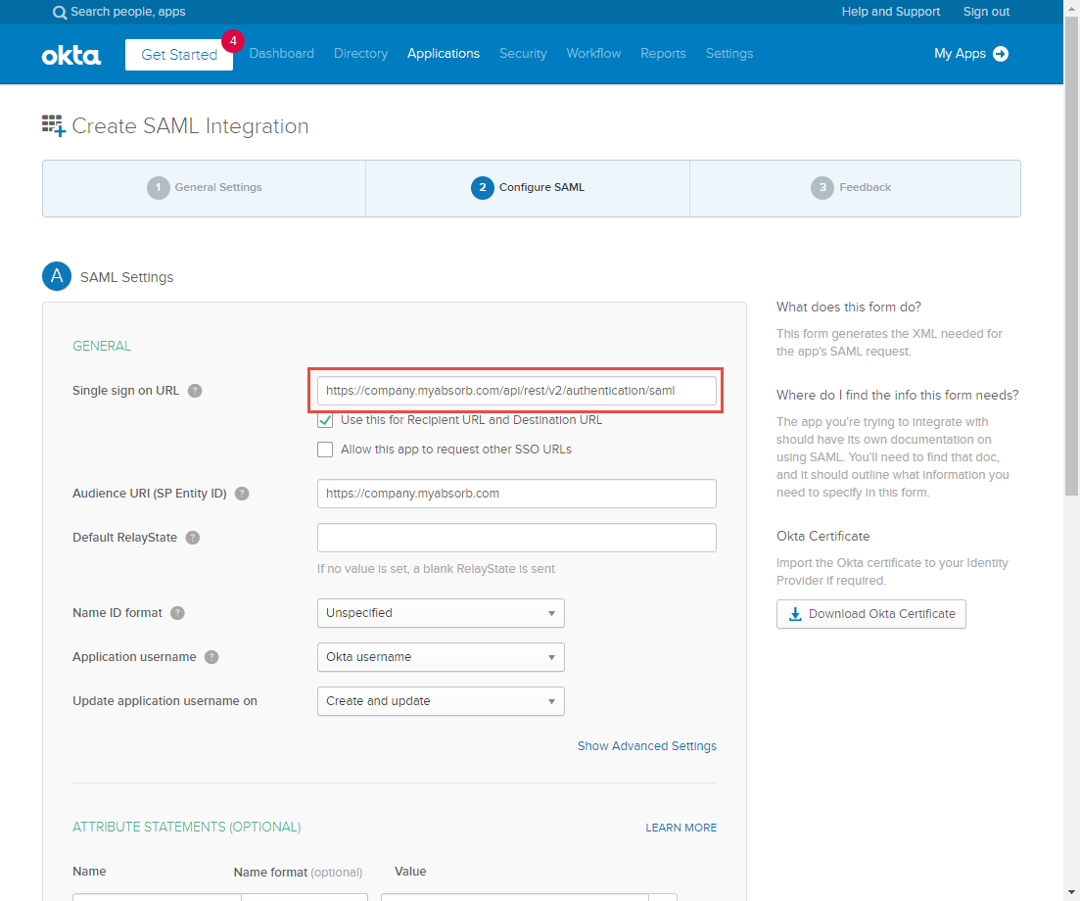Open Show Advanced Settings
This screenshot has width=1080, height=901.
(x=646, y=745)
